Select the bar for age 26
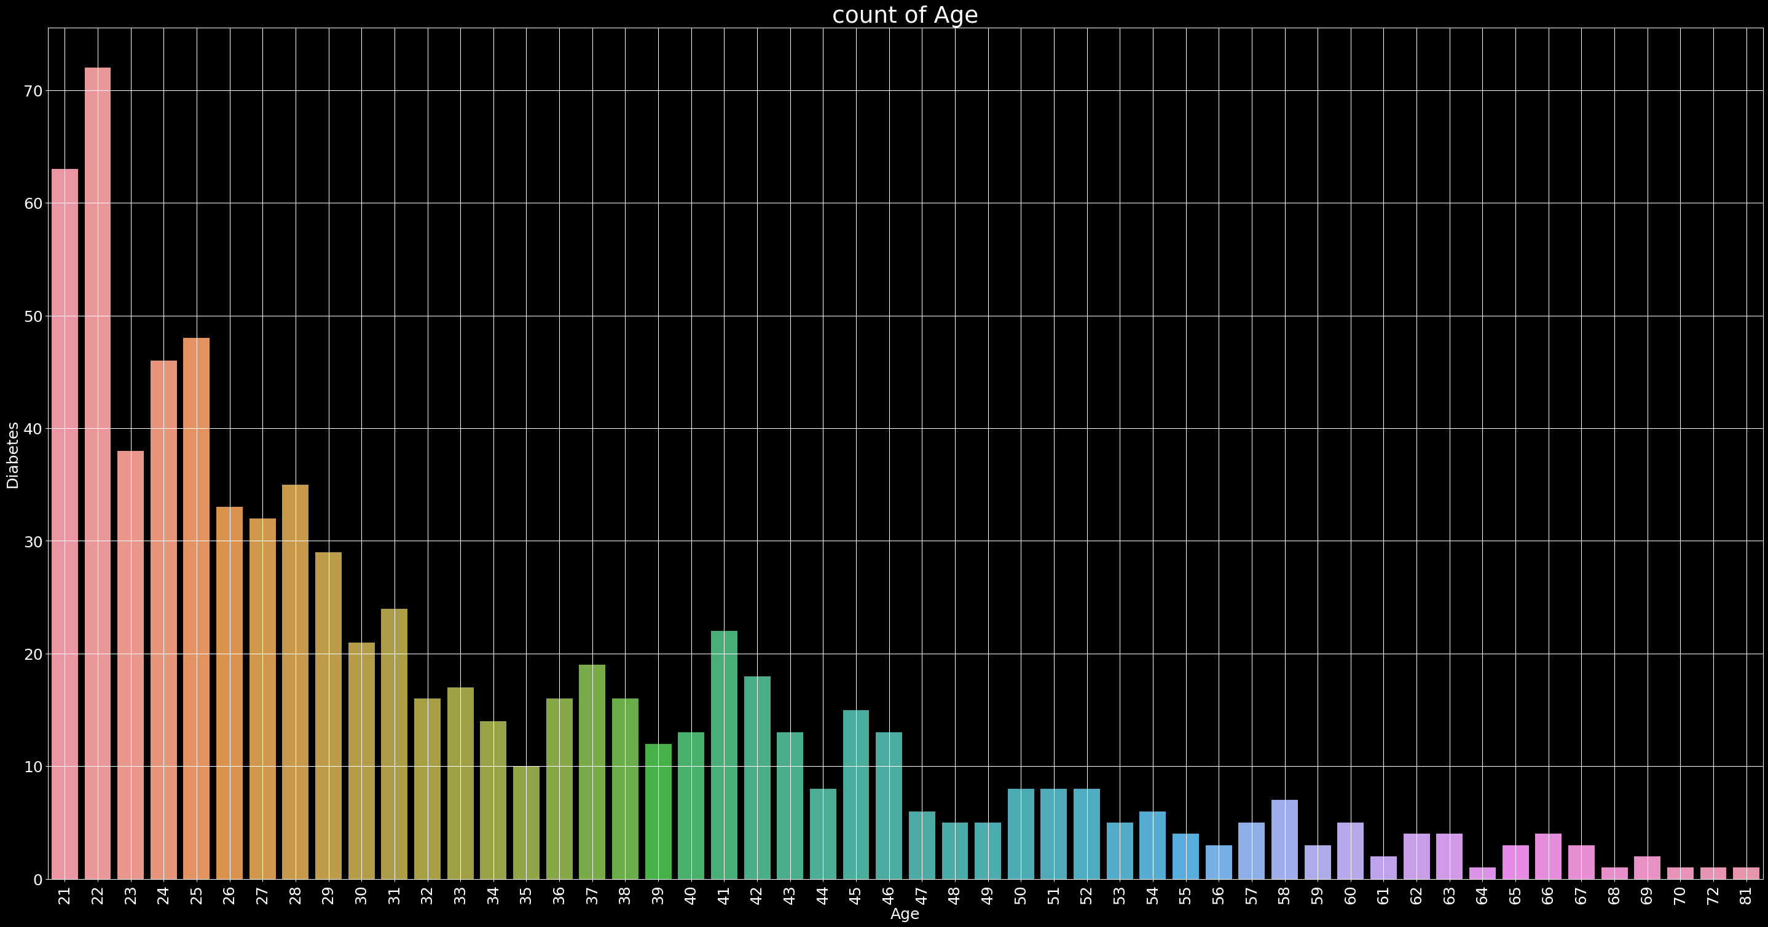The image size is (1768, 927). coord(229,693)
